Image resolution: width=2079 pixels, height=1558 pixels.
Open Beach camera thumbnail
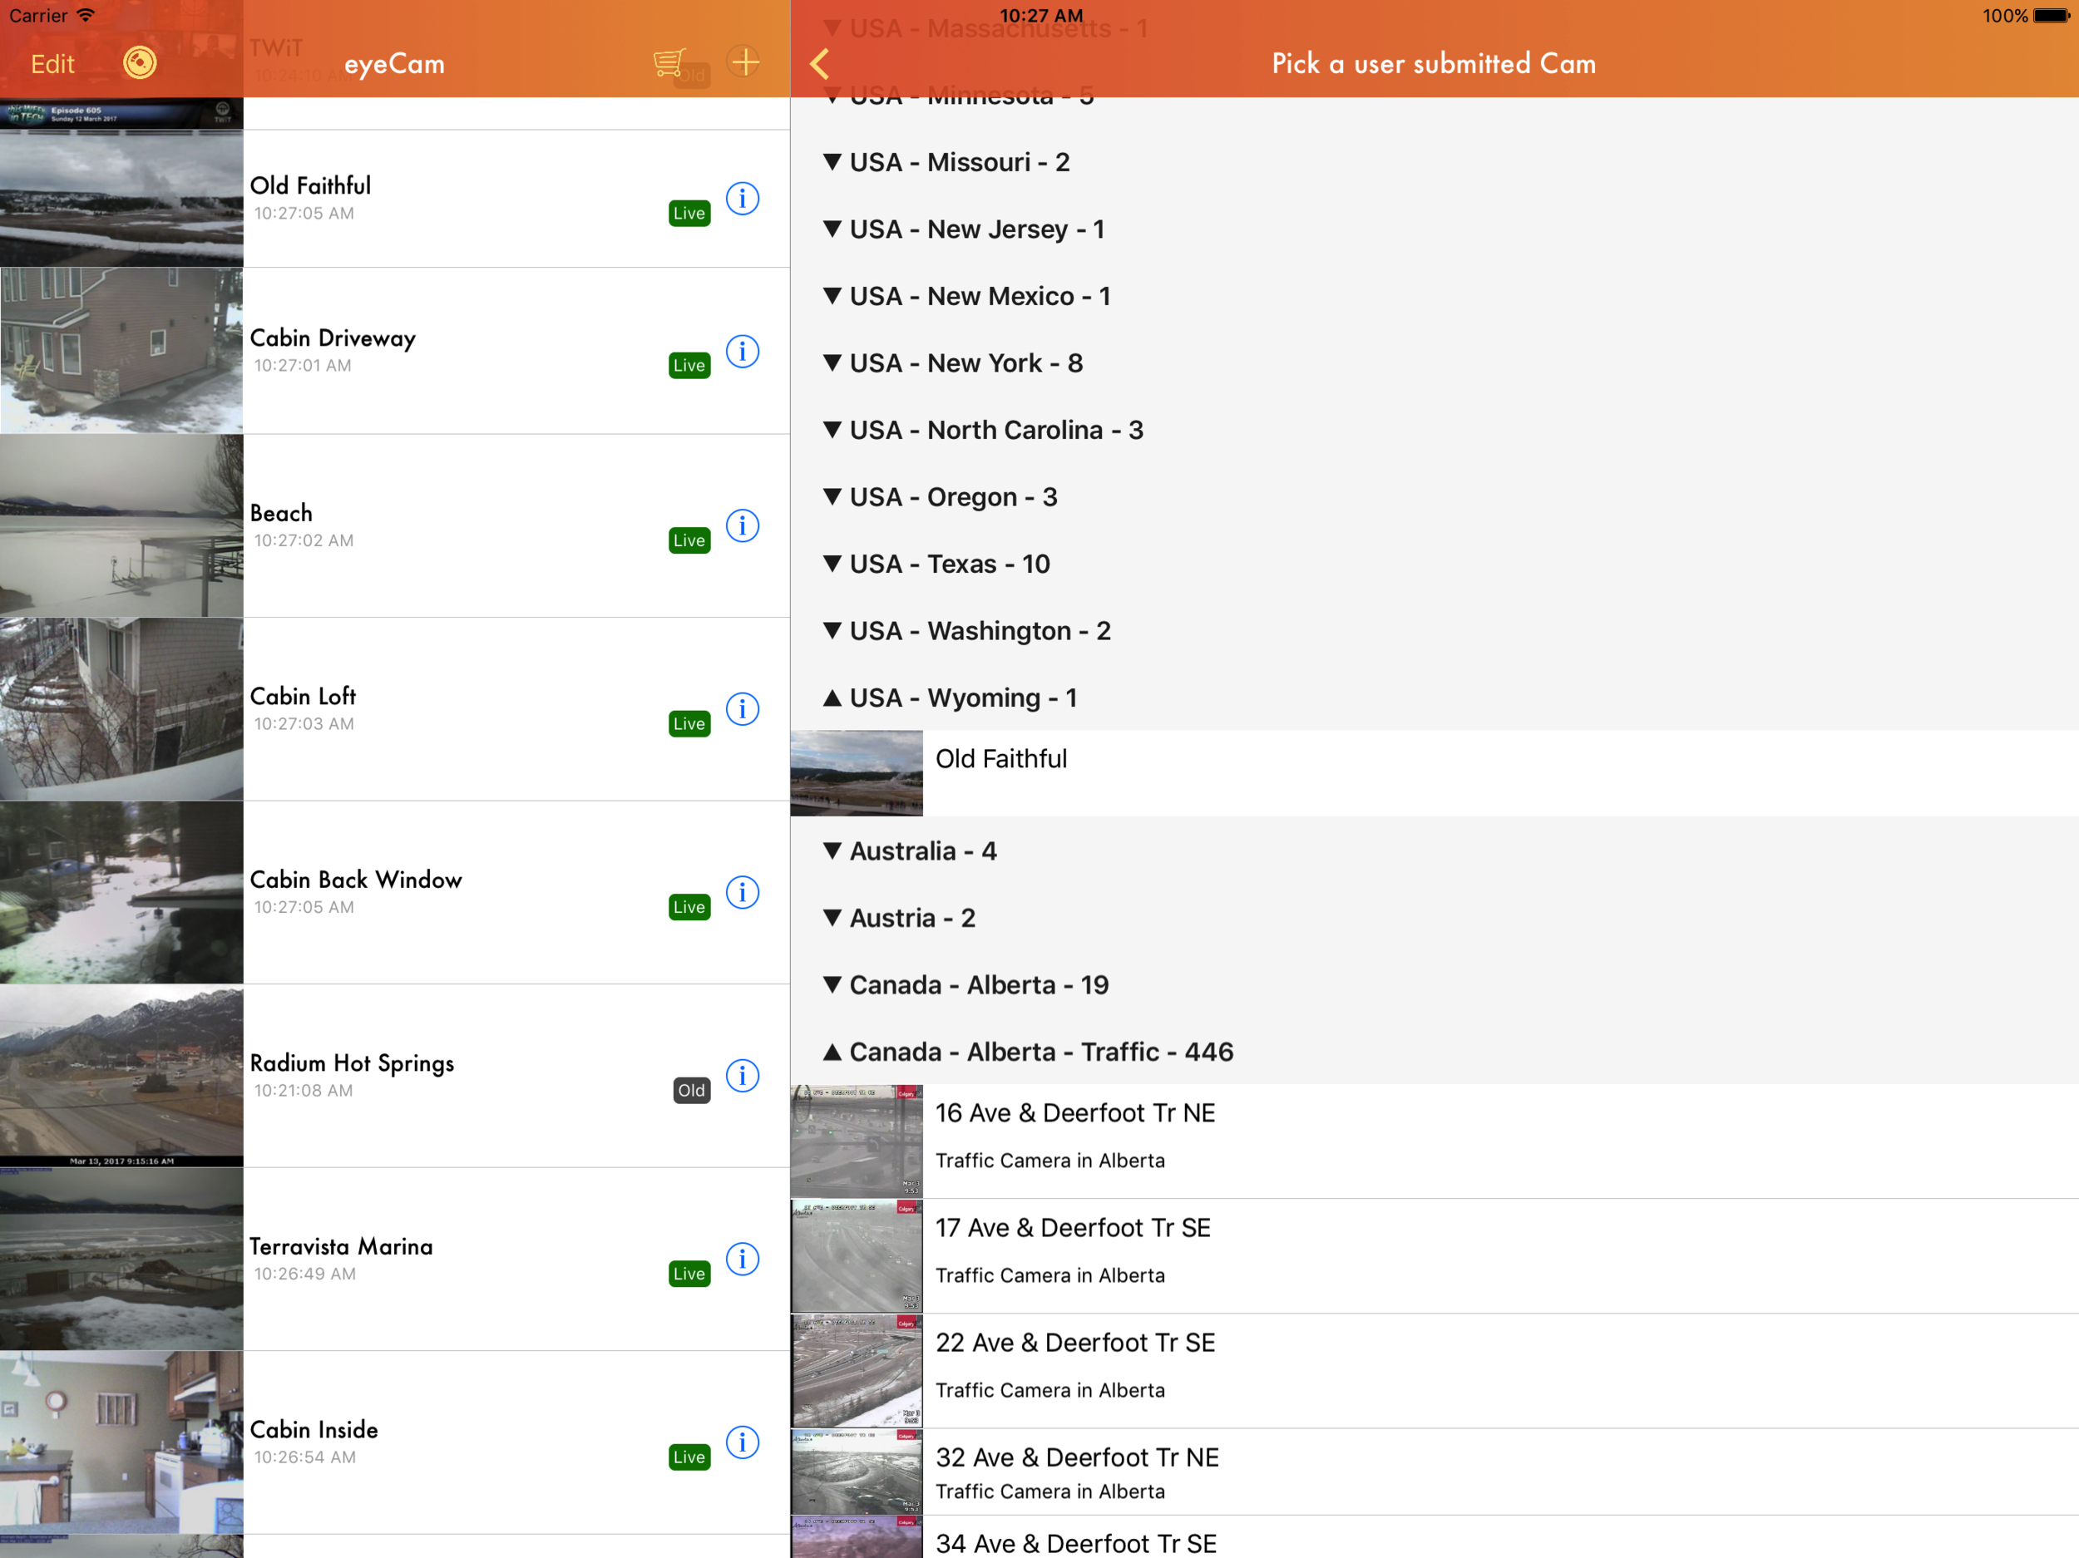(x=121, y=525)
